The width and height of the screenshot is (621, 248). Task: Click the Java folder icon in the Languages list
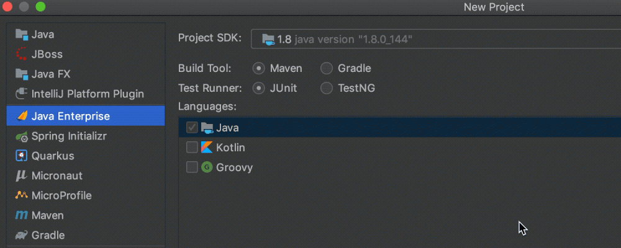coord(207,127)
